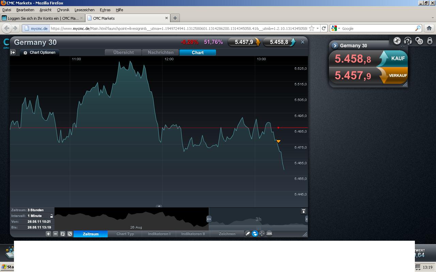436x272 pixels.
Task: Click the blue up-down arrows chart icon
Action: tap(255, 234)
